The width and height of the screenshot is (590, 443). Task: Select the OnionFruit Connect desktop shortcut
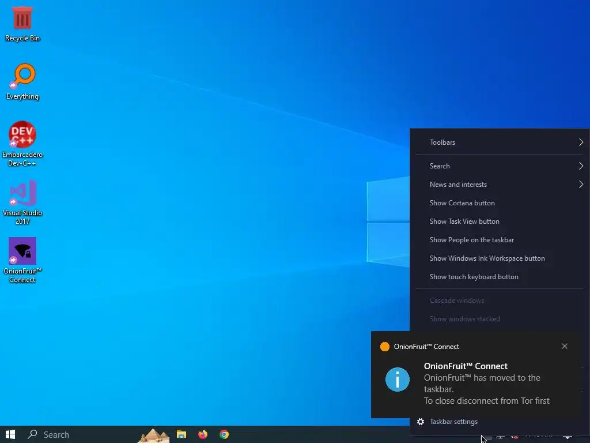(22, 260)
